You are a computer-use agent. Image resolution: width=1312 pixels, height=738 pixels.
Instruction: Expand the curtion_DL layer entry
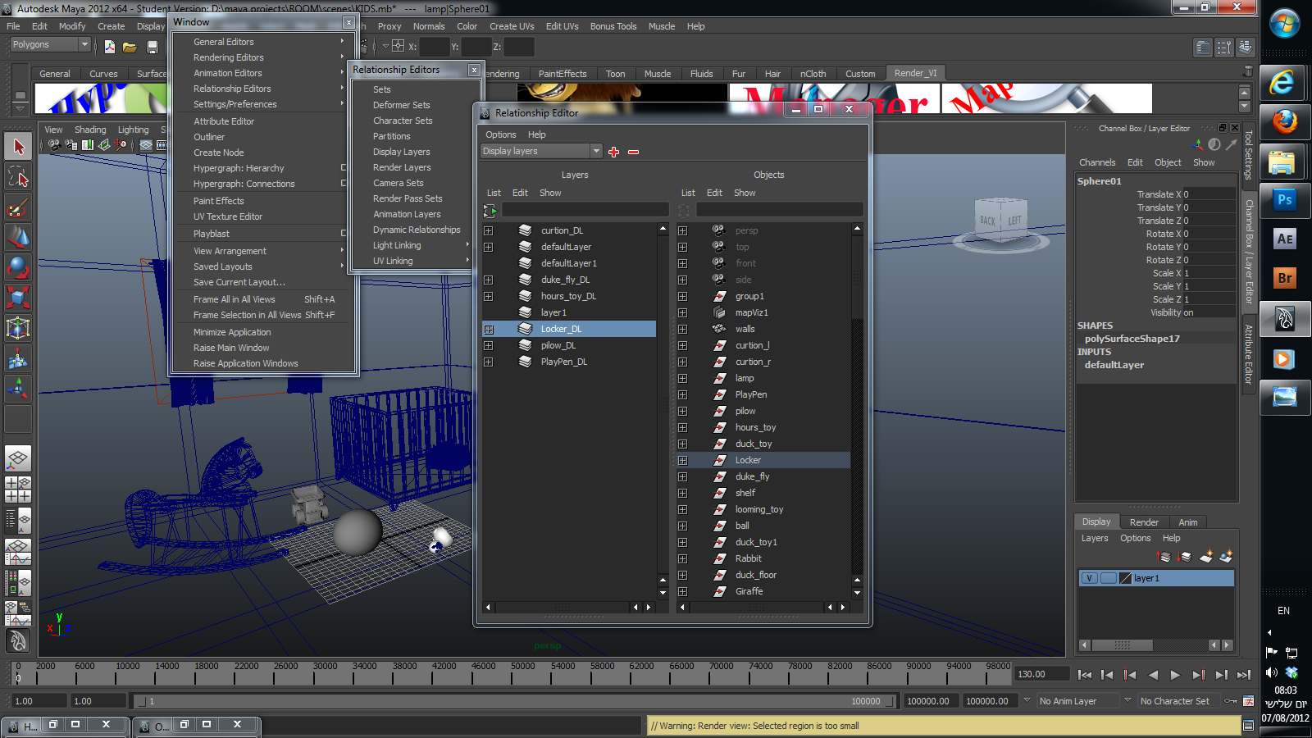pos(489,230)
